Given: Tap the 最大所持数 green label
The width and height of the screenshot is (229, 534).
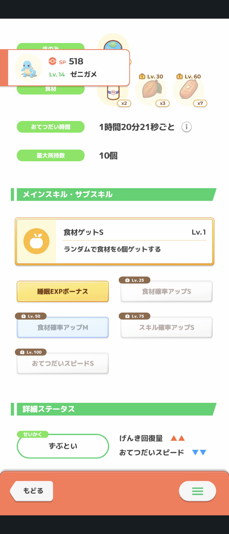Looking at the screenshot, I should 51,155.
